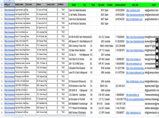Select row 17 by its row number
Screen dimensions: 159x118
point(2,77)
